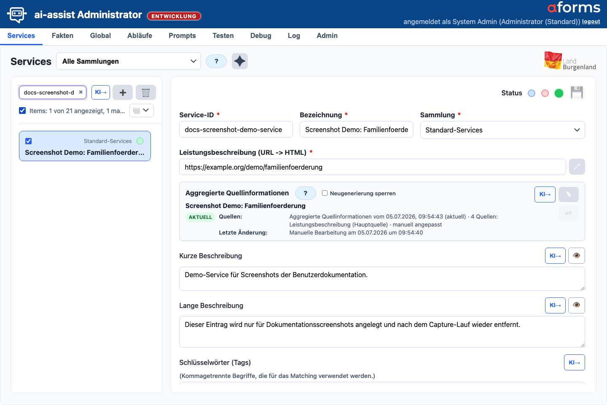Set status to red circle
This screenshot has width=607, height=405.
pyautogui.click(x=545, y=93)
